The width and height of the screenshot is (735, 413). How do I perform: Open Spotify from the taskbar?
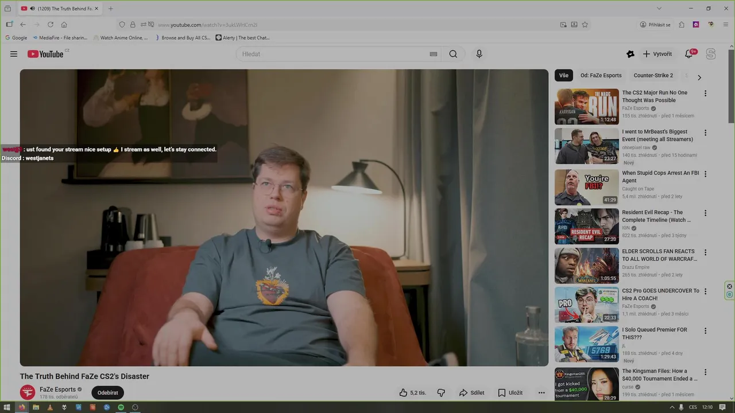(121, 407)
